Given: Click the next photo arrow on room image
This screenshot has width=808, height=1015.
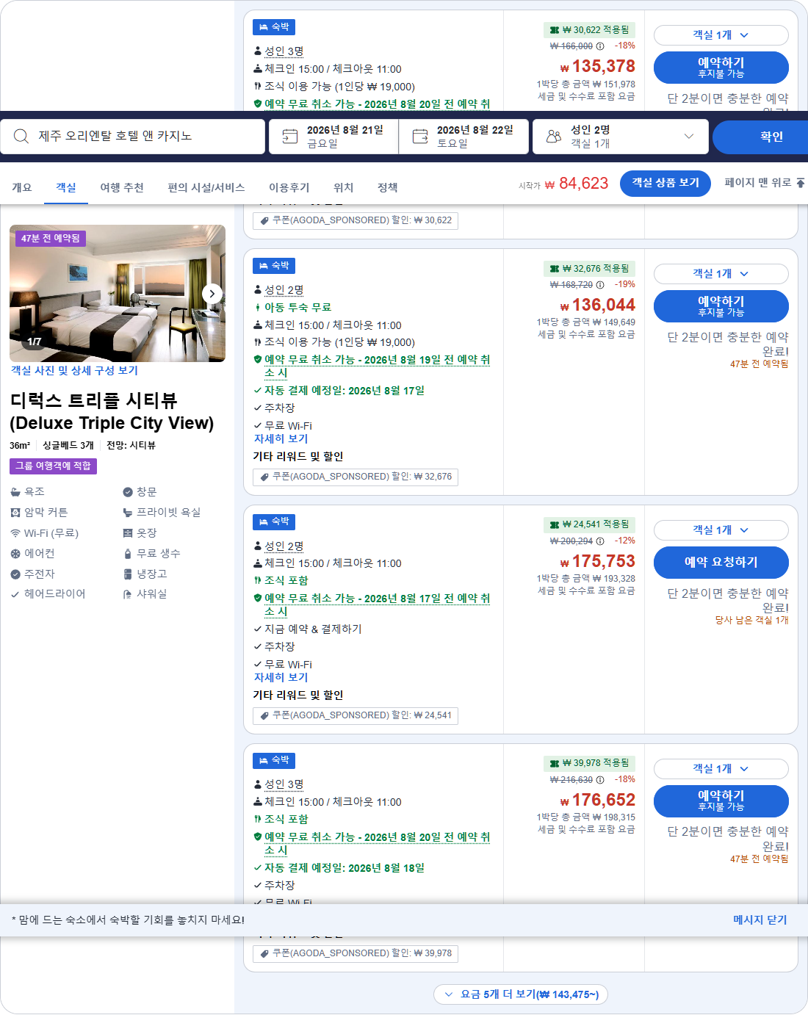Looking at the screenshot, I should 212,294.
